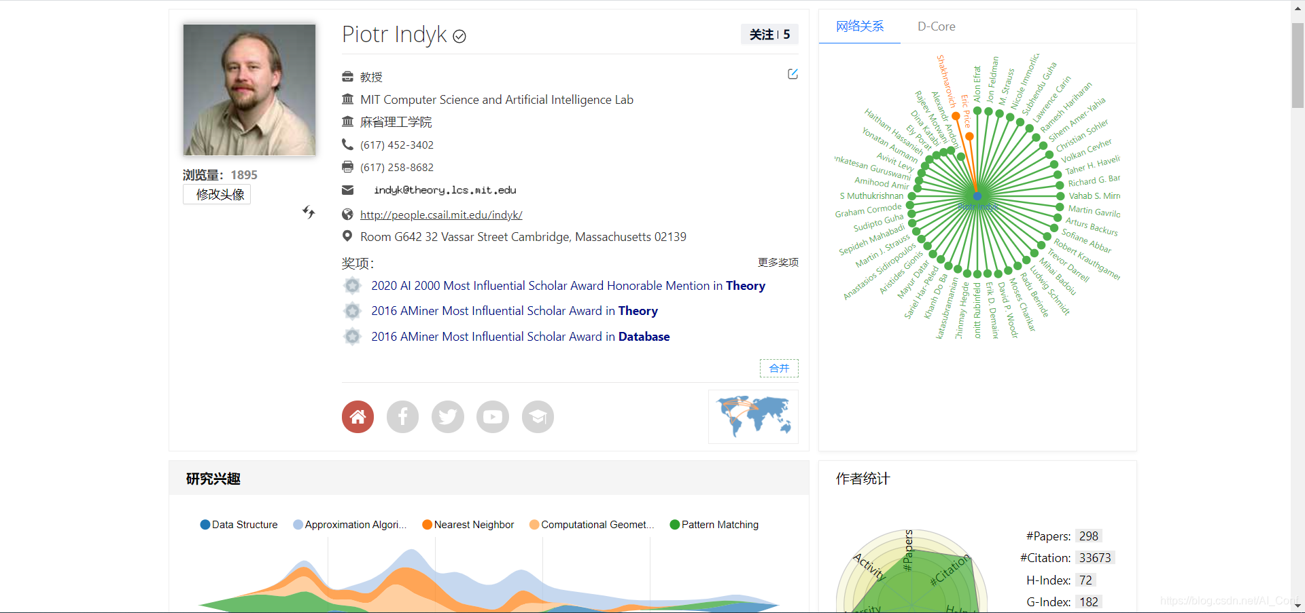Toggle Computational Geomet... legend item
Viewport: 1305px width, 613px height.
click(x=592, y=525)
